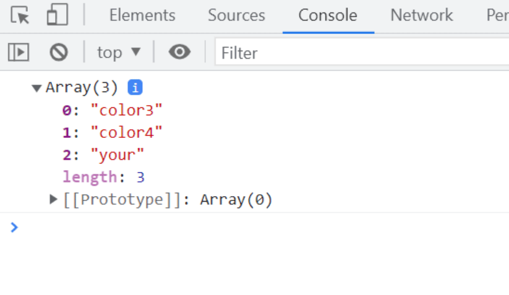This screenshot has width=509, height=295.
Task: Click the blue info badge beside Array(3)
Action: click(135, 87)
